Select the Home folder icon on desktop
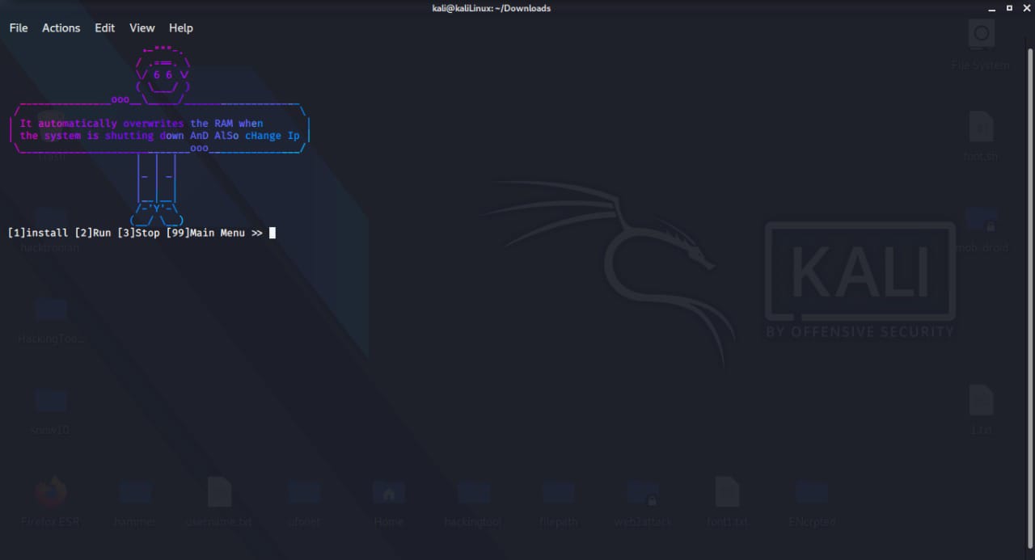 point(389,492)
